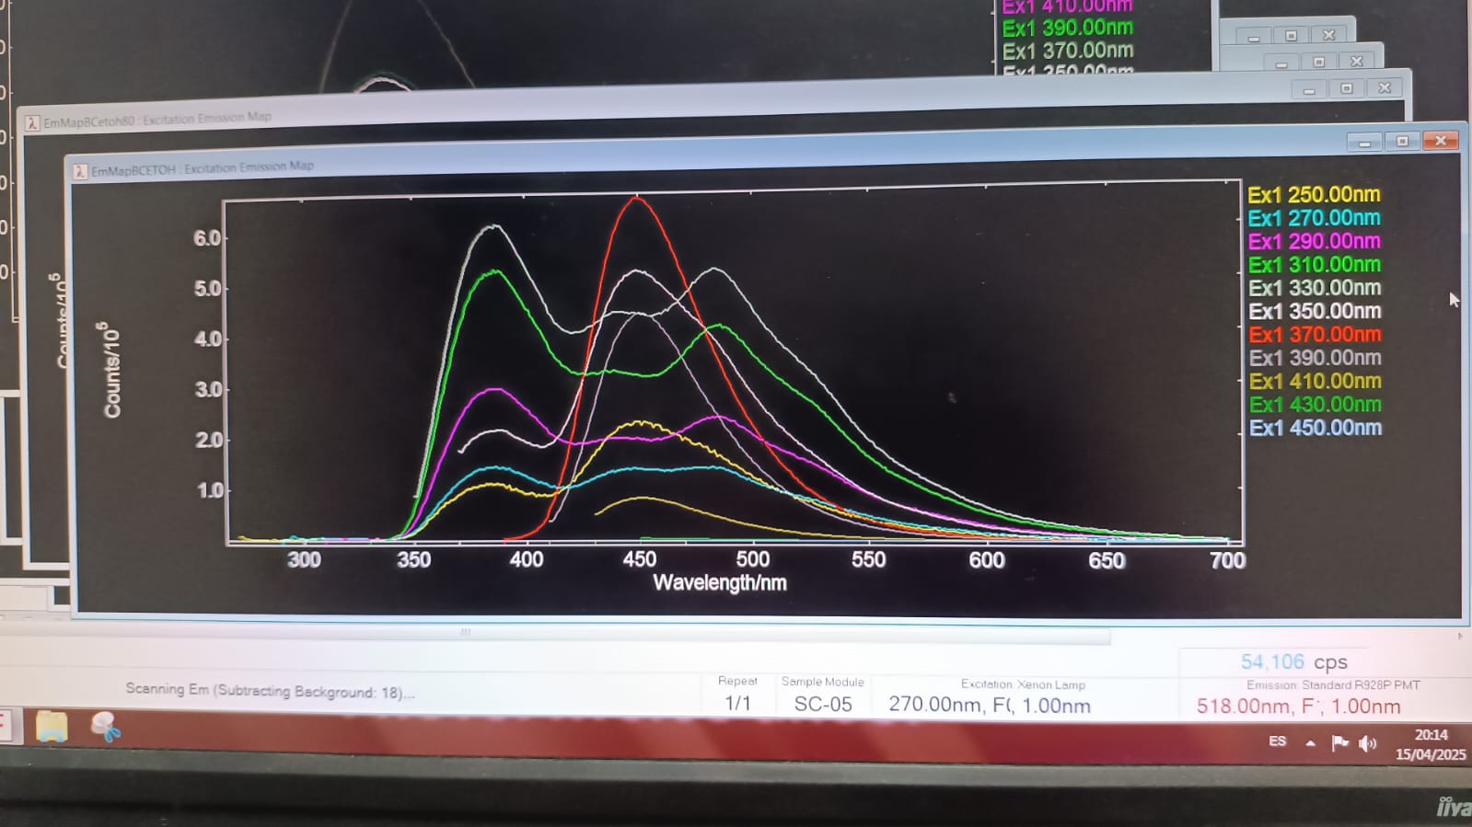Minimize the EmMapBCetoh80 window behind
1472x827 pixels.
1309,89
